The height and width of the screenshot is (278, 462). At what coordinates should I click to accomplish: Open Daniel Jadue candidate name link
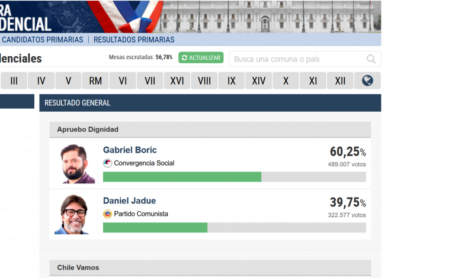[x=129, y=201]
